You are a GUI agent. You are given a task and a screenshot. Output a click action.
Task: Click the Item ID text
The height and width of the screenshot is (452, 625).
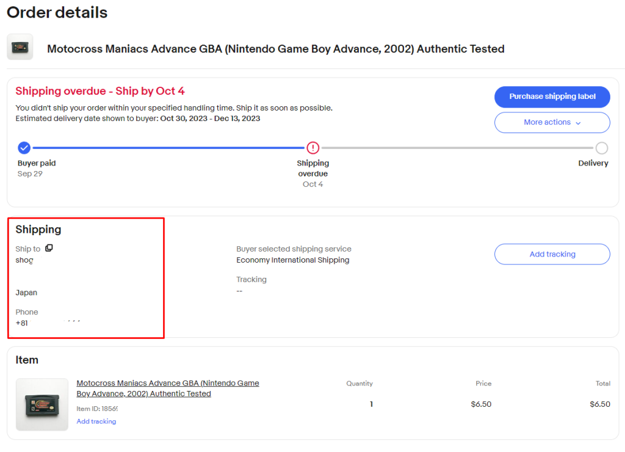tap(97, 409)
